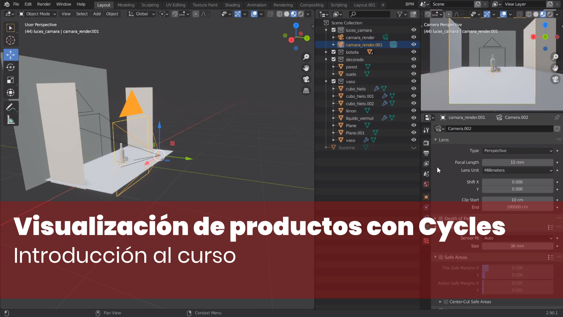Image resolution: width=563 pixels, height=317 pixels.
Task: Expand the botella collection
Action: coord(326,52)
